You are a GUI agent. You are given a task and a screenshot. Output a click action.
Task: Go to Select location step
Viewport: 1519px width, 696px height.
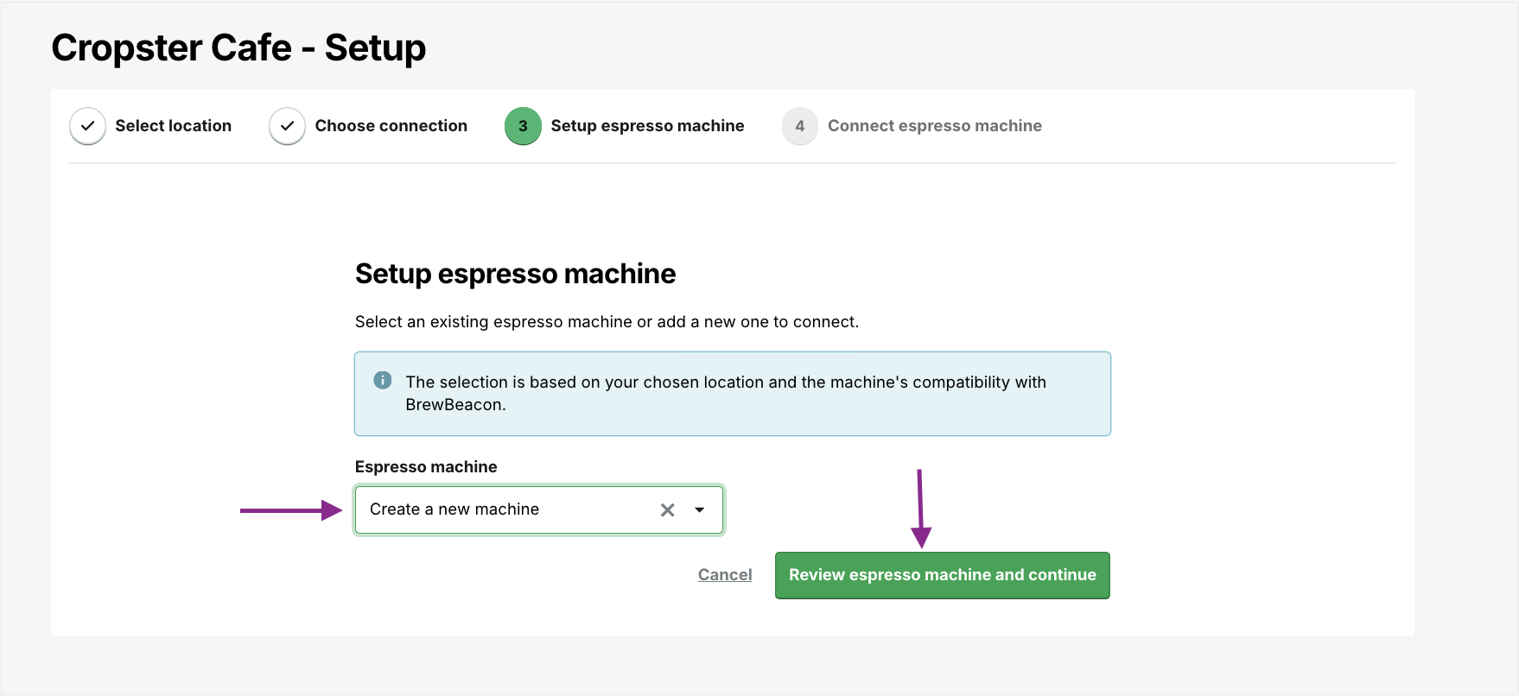[x=173, y=126]
